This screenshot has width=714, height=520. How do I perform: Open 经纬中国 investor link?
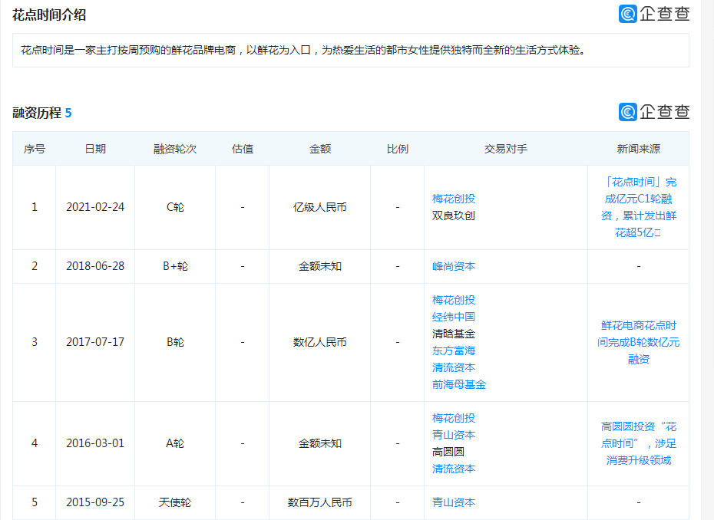pos(454,317)
